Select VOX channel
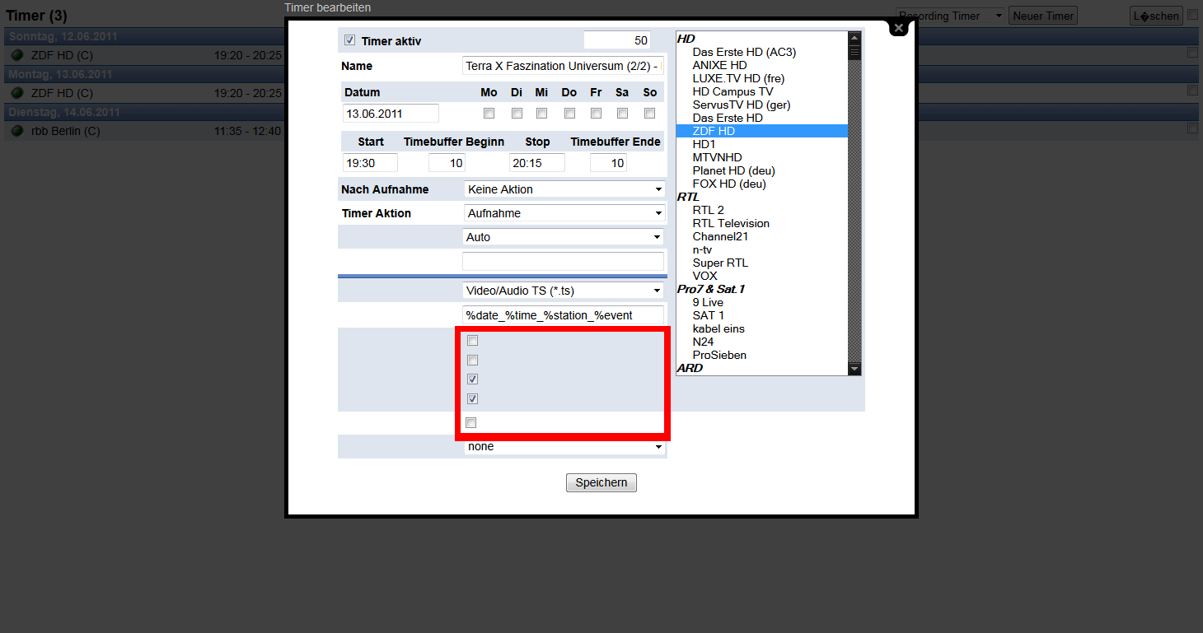1203x633 pixels. (x=704, y=276)
